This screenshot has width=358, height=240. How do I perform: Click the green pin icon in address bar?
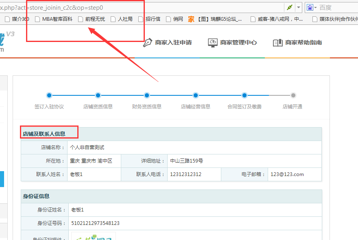click(290, 8)
